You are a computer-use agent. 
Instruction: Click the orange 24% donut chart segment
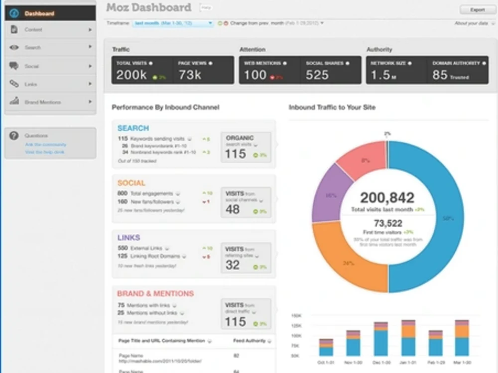[x=349, y=263]
